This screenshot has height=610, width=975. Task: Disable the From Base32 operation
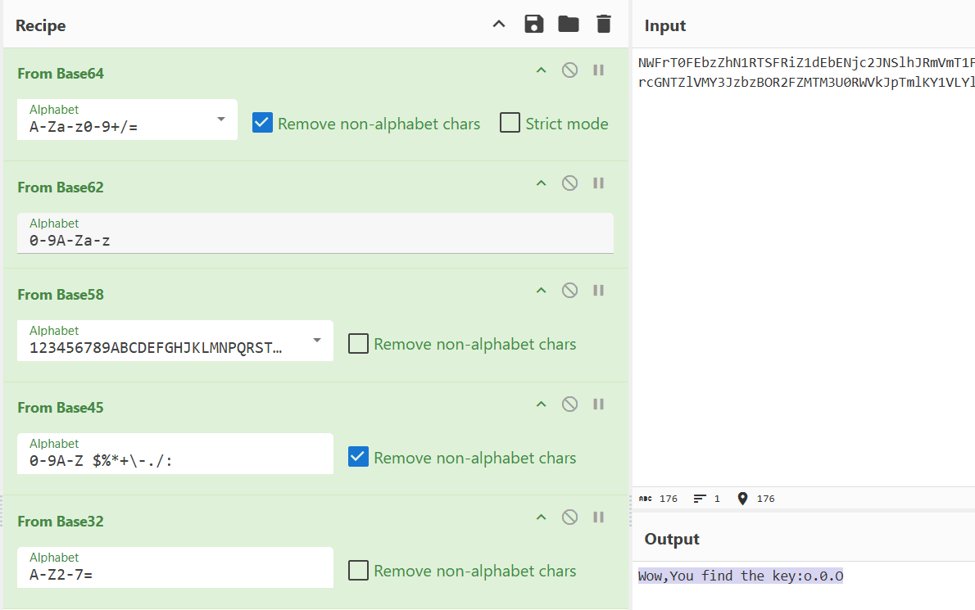569,517
